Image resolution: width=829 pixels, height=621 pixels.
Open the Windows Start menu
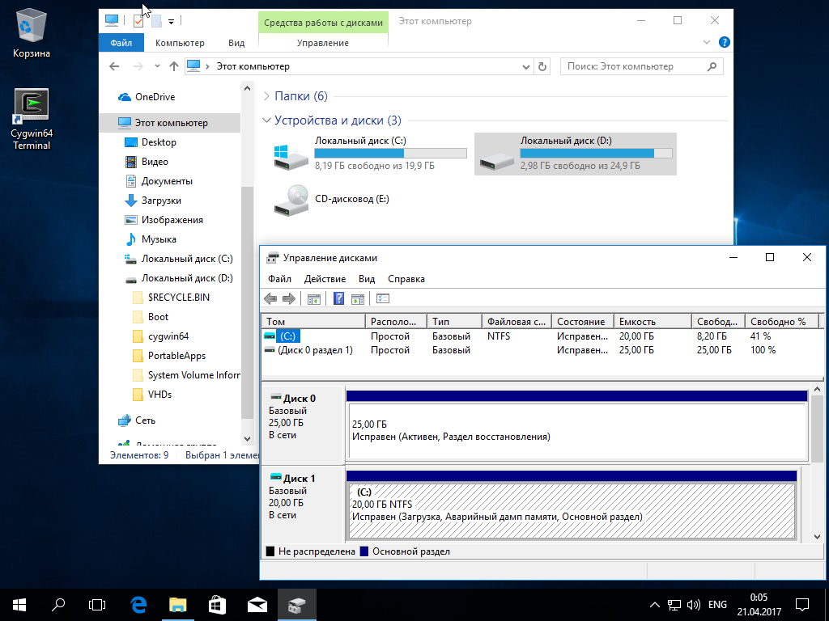coord(19,605)
